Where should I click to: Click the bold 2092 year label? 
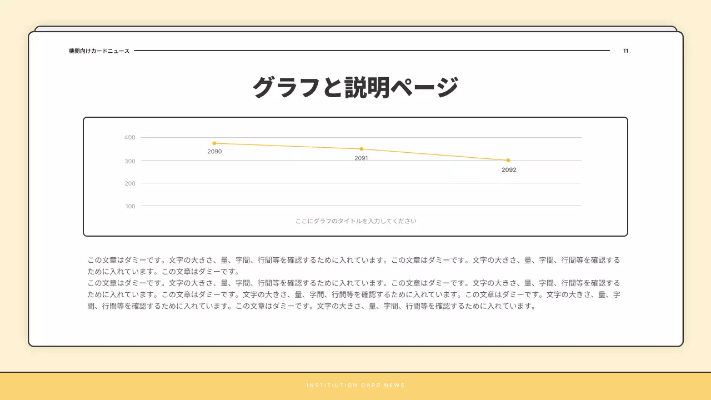[x=508, y=169]
